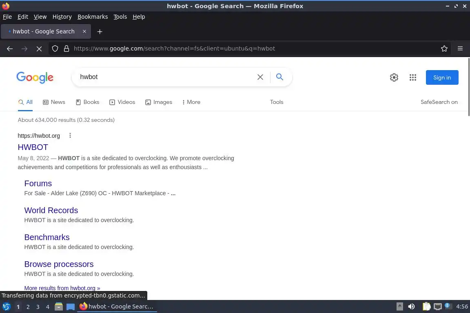
Task: Open the File menu
Action: coord(7,17)
